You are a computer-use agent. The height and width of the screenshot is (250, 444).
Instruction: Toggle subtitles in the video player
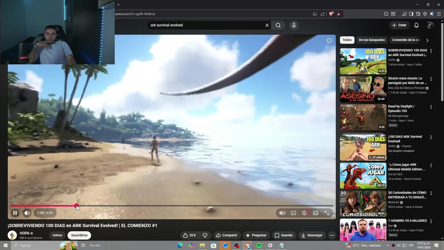pos(293,213)
